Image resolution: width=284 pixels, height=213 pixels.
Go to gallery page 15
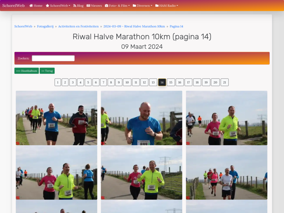[x=171, y=82]
